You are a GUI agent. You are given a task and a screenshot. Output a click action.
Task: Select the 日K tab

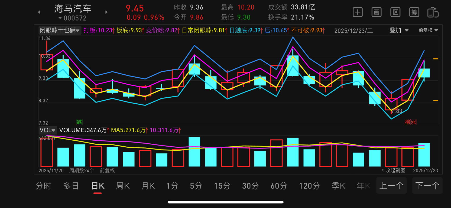tap(98, 186)
